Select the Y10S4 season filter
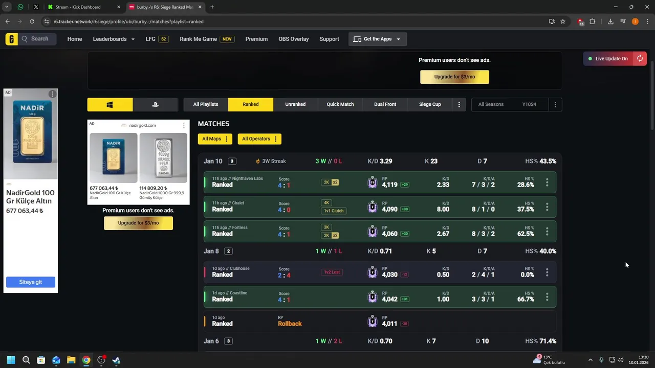 [529, 104]
